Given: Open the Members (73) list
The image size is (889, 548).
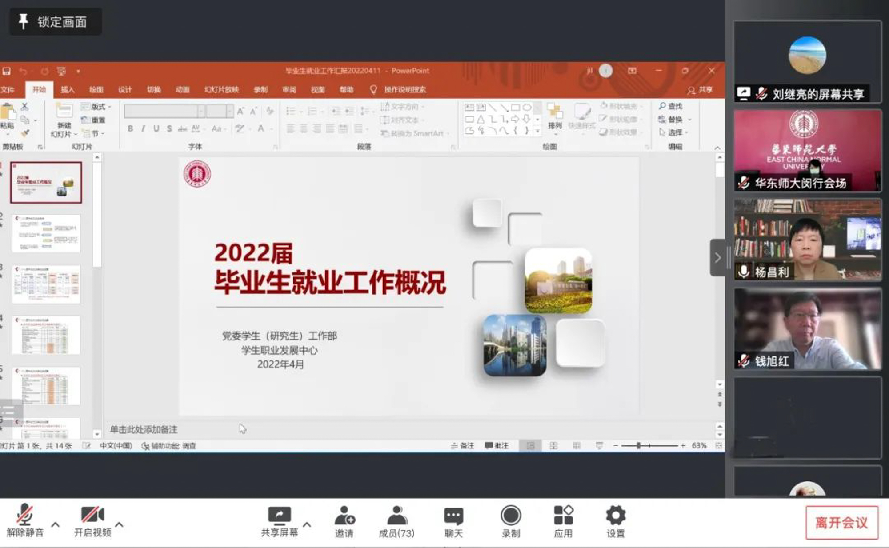Looking at the screenshot, I should (x=396, y=516).
